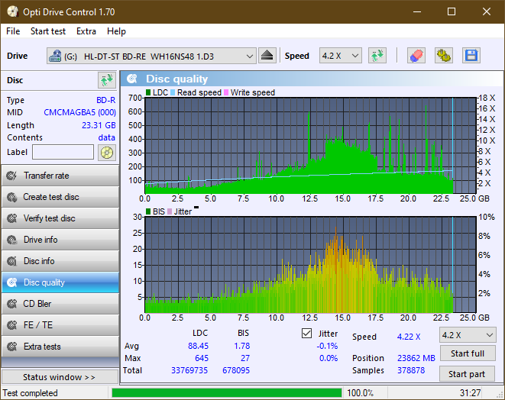Click the test progress bar
The width and height of the screenshot is (505, 400).
[x=226, y=393]
